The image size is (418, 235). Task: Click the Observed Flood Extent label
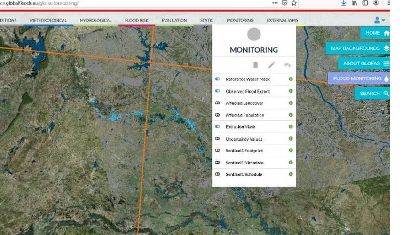[x=248, y=91]
